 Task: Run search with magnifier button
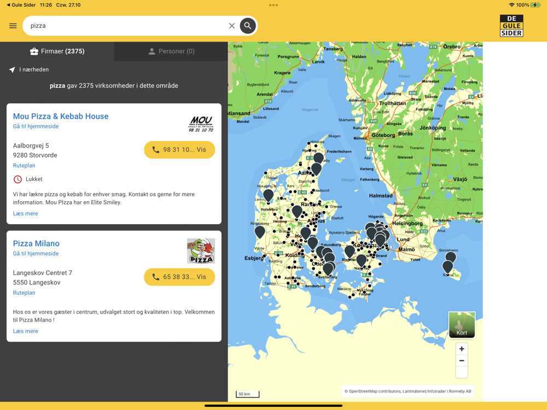tap(248, 26)
